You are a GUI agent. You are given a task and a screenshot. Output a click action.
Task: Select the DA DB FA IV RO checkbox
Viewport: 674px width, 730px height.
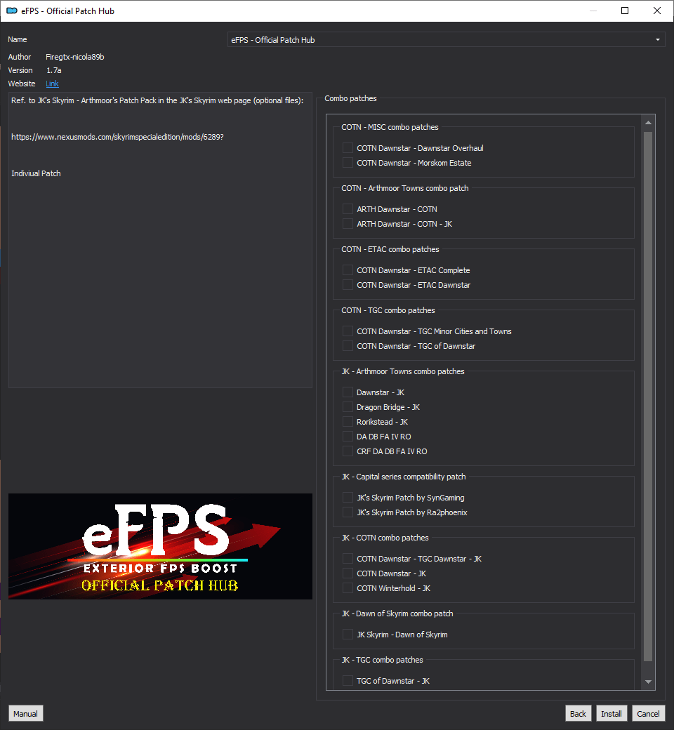coord(348,437)
